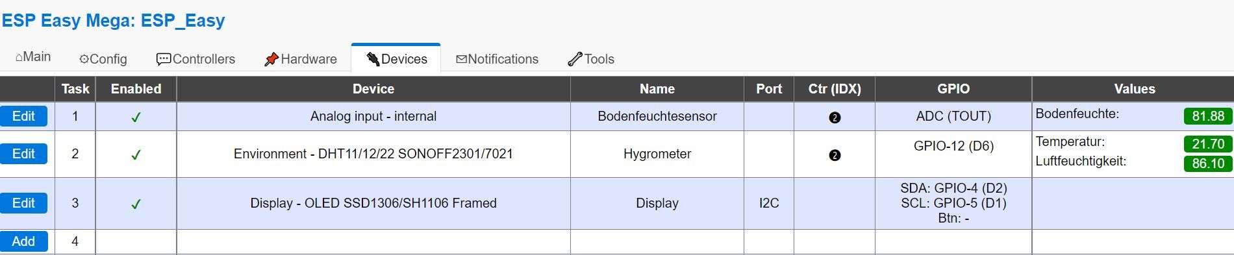Click enabled checkmark for task 1
Viewport: 1234px width, 255px height.
pyautogui.click(x=136, y=117)
